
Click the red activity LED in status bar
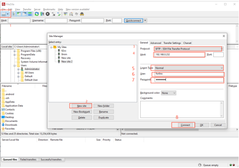pos(234,165)
